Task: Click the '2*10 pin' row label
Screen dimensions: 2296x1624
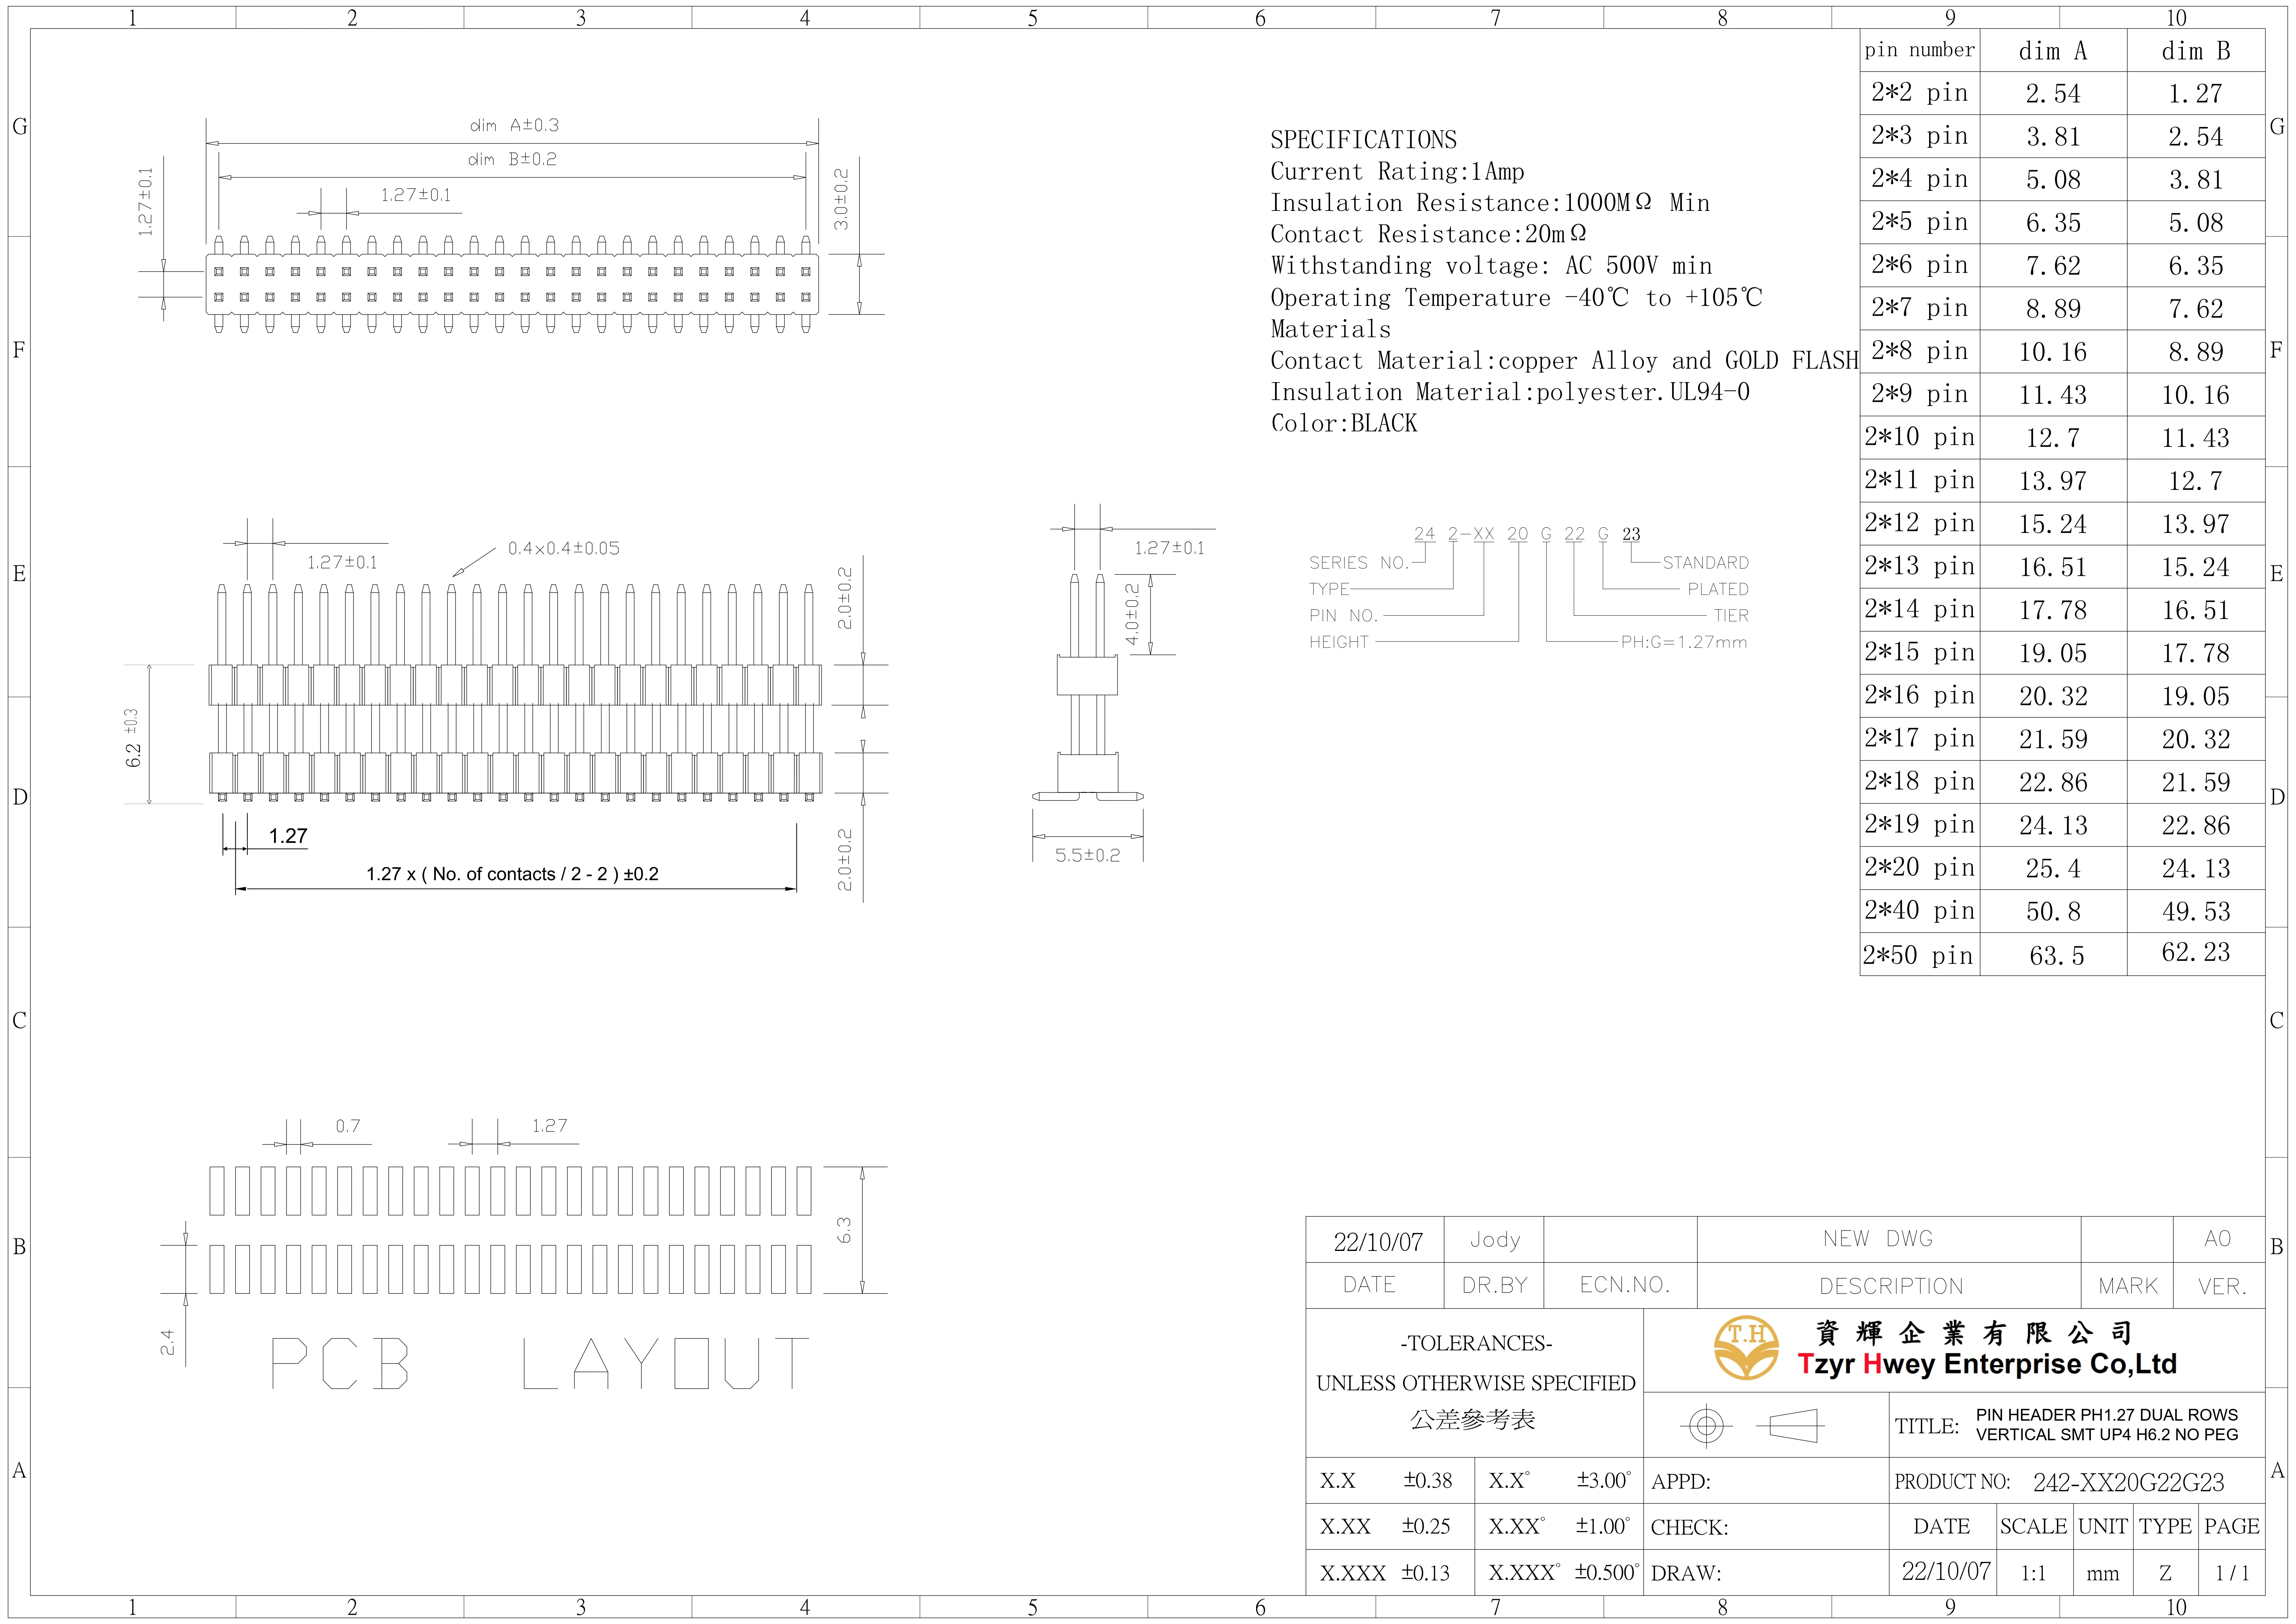Action: click(1919, 437)
